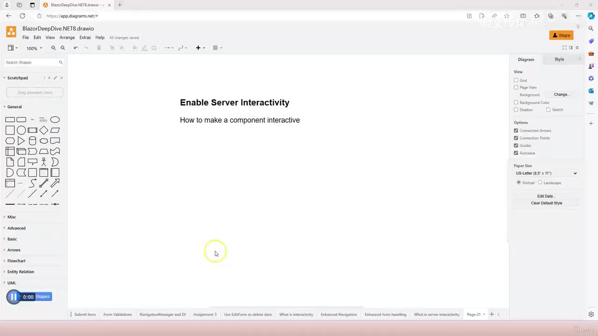Expand the Misc shapes section
598x336 pixels.
pyautogui.click(x=12, y=217)
